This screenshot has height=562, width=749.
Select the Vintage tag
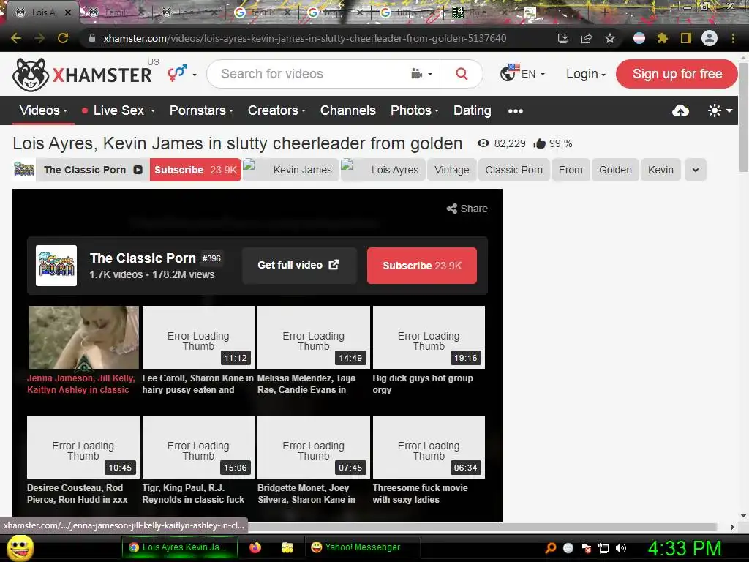(x=452, y=170)
